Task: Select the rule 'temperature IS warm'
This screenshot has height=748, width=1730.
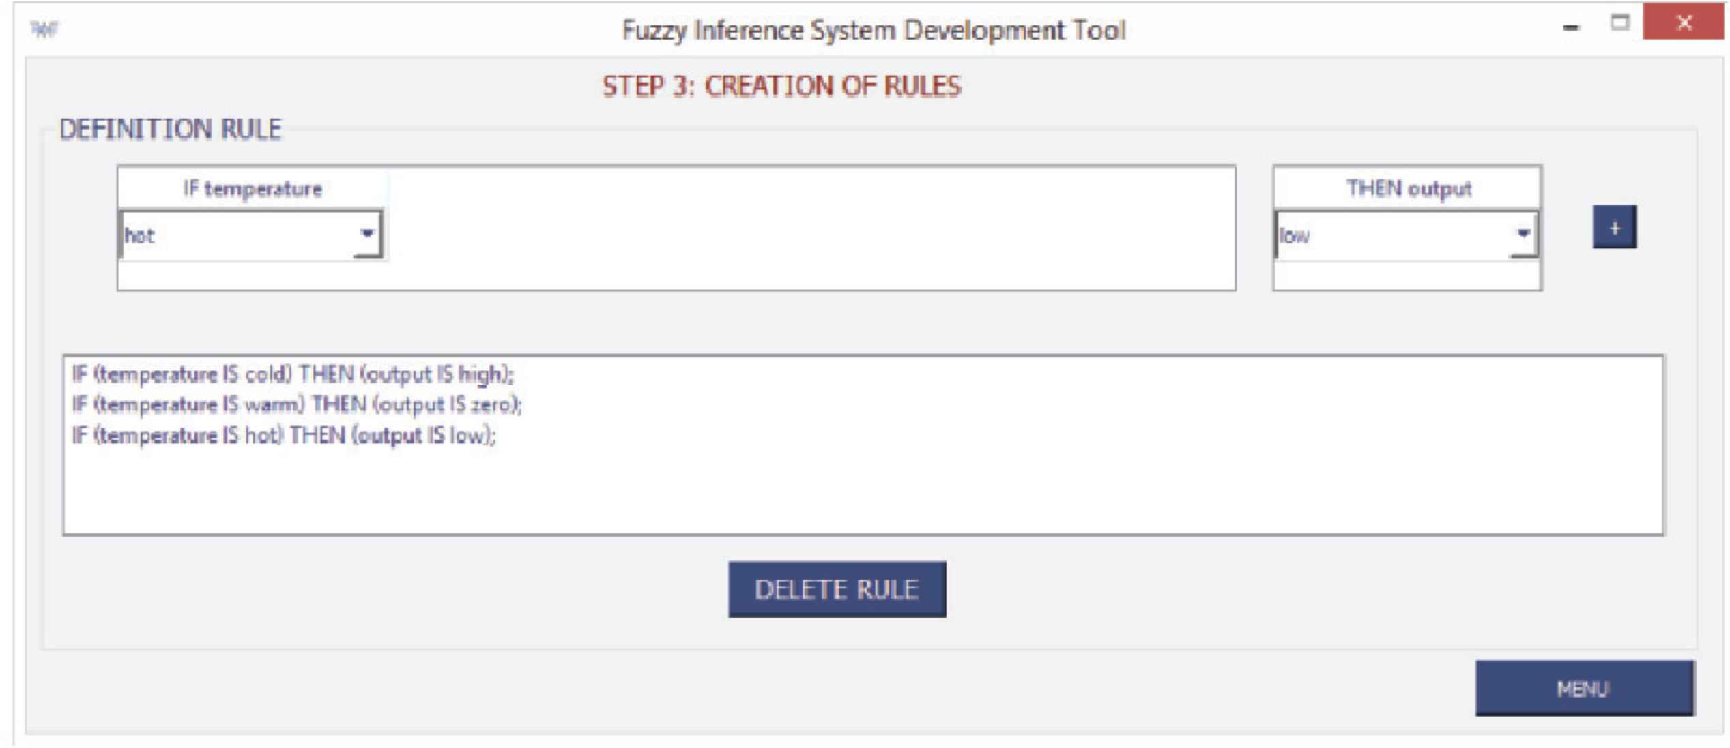Action: pos(297,405)
